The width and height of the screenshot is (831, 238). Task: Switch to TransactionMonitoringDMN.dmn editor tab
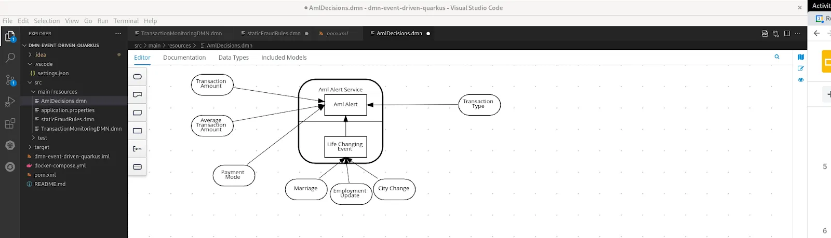(181, 33)
